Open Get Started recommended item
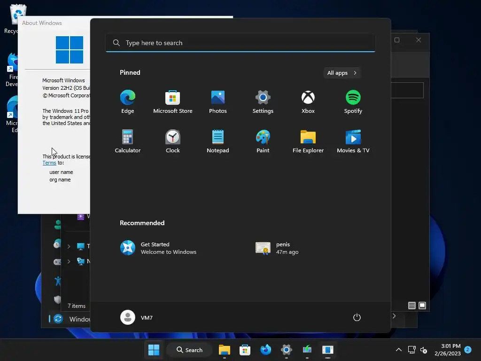481x361 pixels. click(x=159, y=248)
